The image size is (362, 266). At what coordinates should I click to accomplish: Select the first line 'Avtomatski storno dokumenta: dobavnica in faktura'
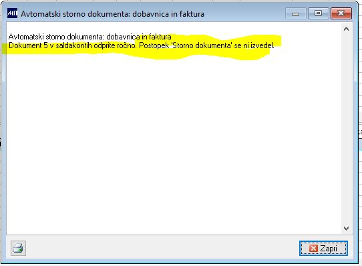[x=89, y=37]
